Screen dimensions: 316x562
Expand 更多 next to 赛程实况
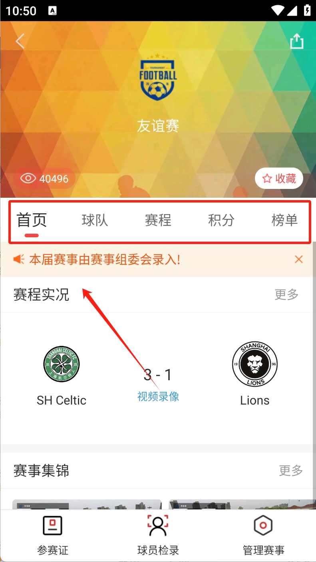(286, 295)
